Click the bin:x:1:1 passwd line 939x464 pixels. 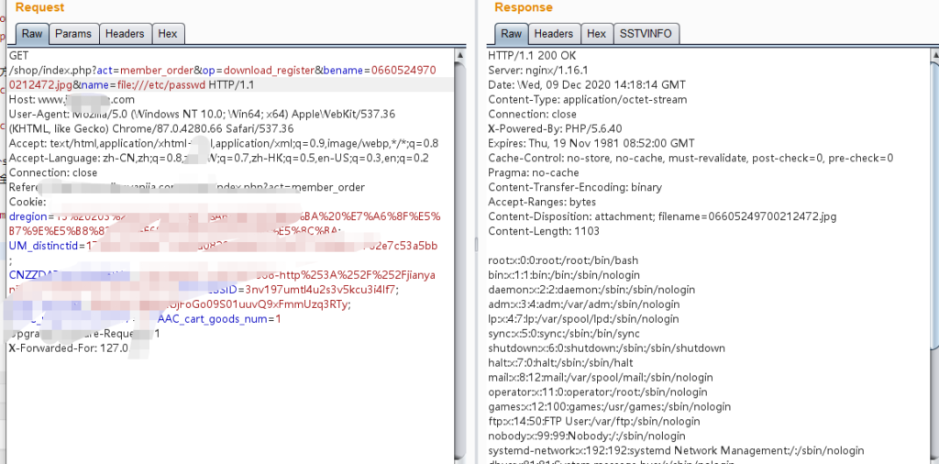(564, 275)
